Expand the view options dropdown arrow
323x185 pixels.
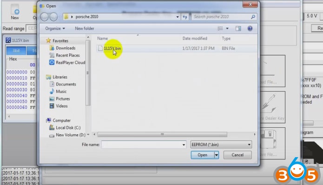pos(227,28)
